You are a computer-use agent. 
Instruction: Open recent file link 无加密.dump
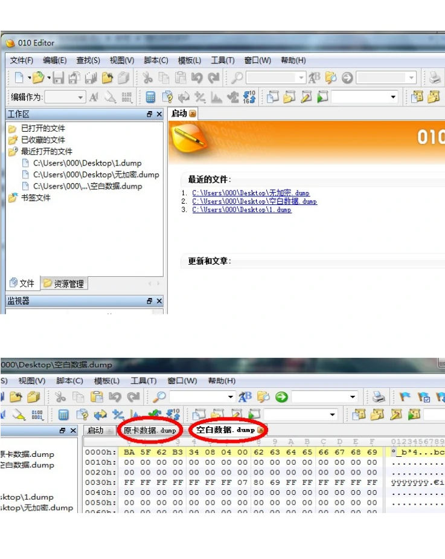point(251,193)
